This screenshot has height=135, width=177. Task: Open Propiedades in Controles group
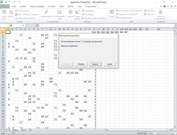[88, 11]
